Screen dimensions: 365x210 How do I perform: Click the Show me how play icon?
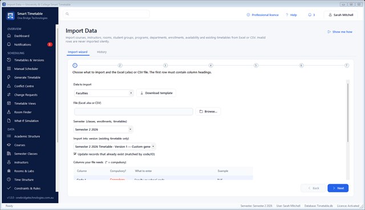[x=329, y=31]
